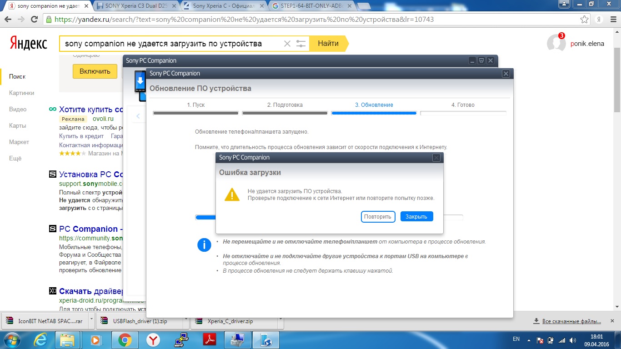Select Поиск in Yandex sidebar
This screenshot has width=621, height=349.
(x=17, y=77)
